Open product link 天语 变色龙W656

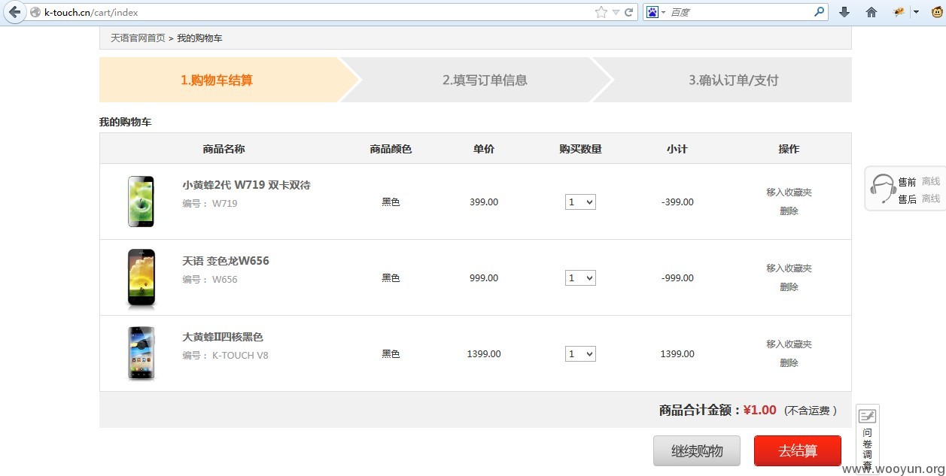(x=226, y=261)
